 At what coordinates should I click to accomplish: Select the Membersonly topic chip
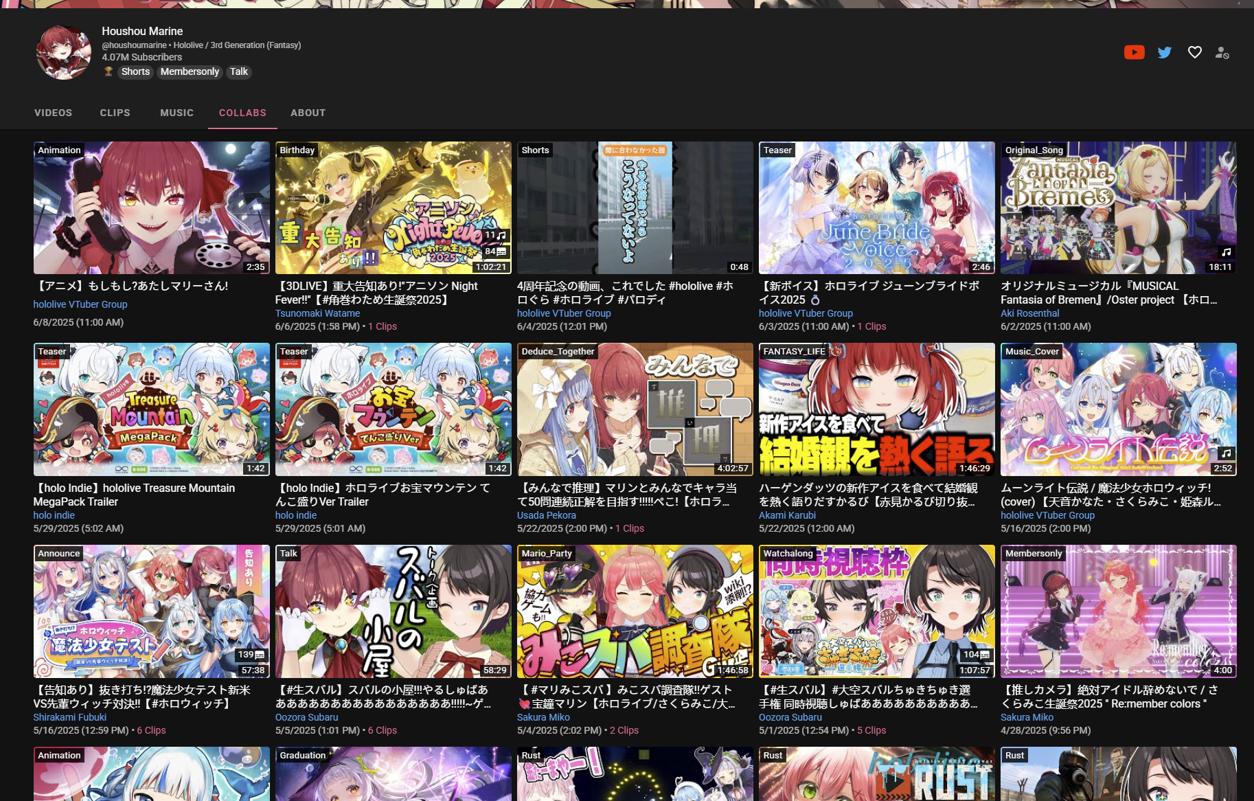190,71
